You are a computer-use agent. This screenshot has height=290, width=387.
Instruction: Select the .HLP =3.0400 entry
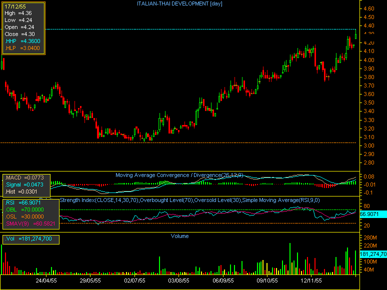(22, 48)
